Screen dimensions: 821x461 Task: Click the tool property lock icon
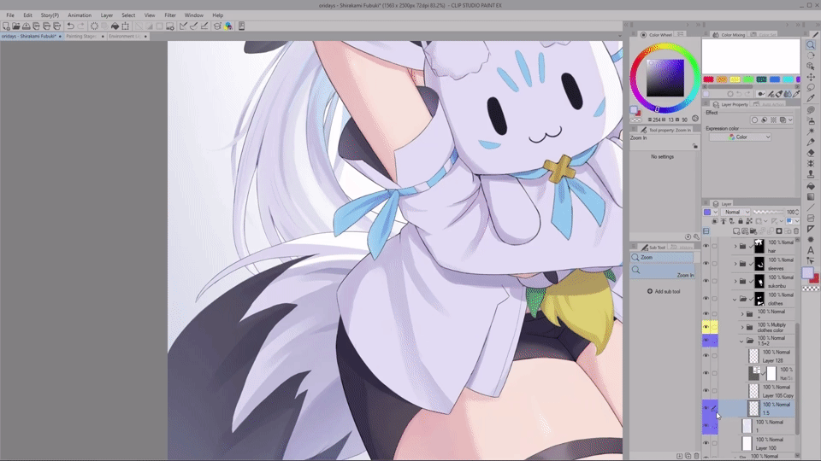pyautogui.click(x=695, y=146)
